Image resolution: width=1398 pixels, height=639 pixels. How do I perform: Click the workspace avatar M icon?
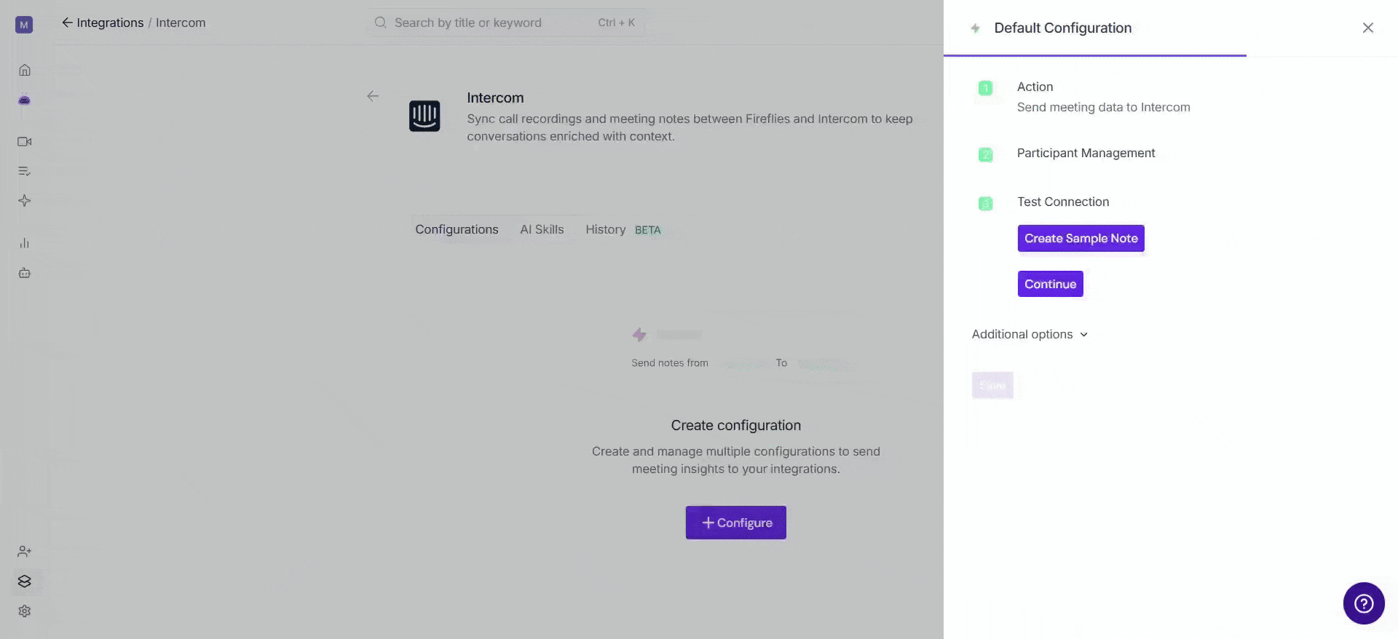coord(24,25)
